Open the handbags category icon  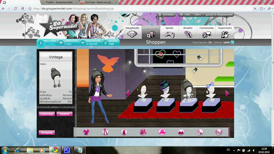(x=181, y=132)
